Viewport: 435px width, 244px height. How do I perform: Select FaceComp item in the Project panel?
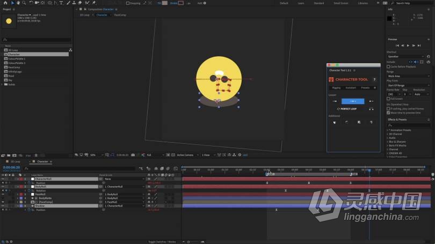(14, 67)
